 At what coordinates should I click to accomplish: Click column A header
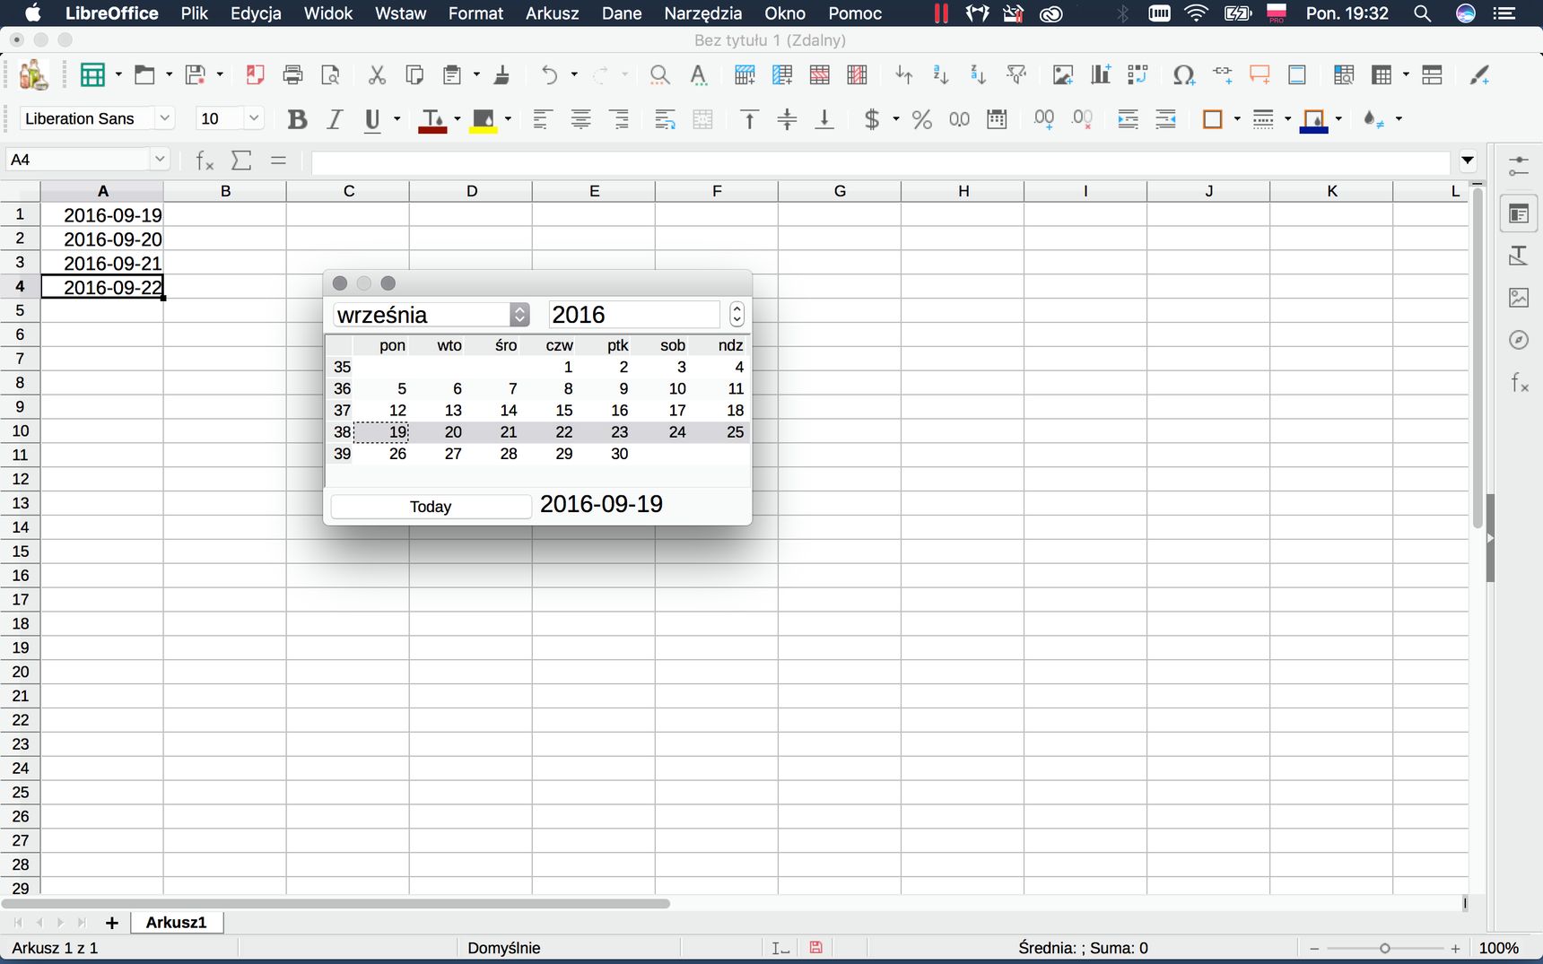[x=102, y=191]
